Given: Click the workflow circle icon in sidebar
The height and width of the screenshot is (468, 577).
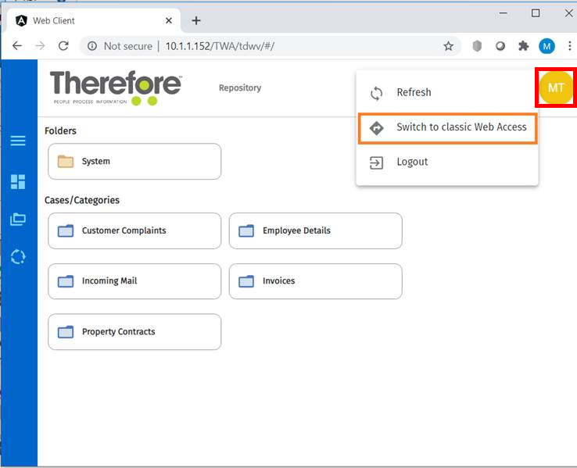Looking at the screenshot, I should [17, 256].
